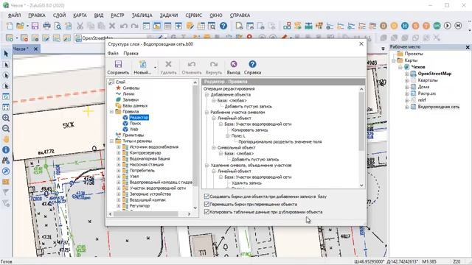Open the КАРТА main menu
The height and width of the screenshot is (265, 472).
80,15
